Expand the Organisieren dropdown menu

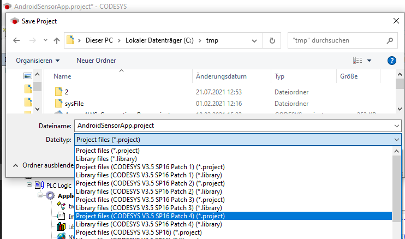38,61
